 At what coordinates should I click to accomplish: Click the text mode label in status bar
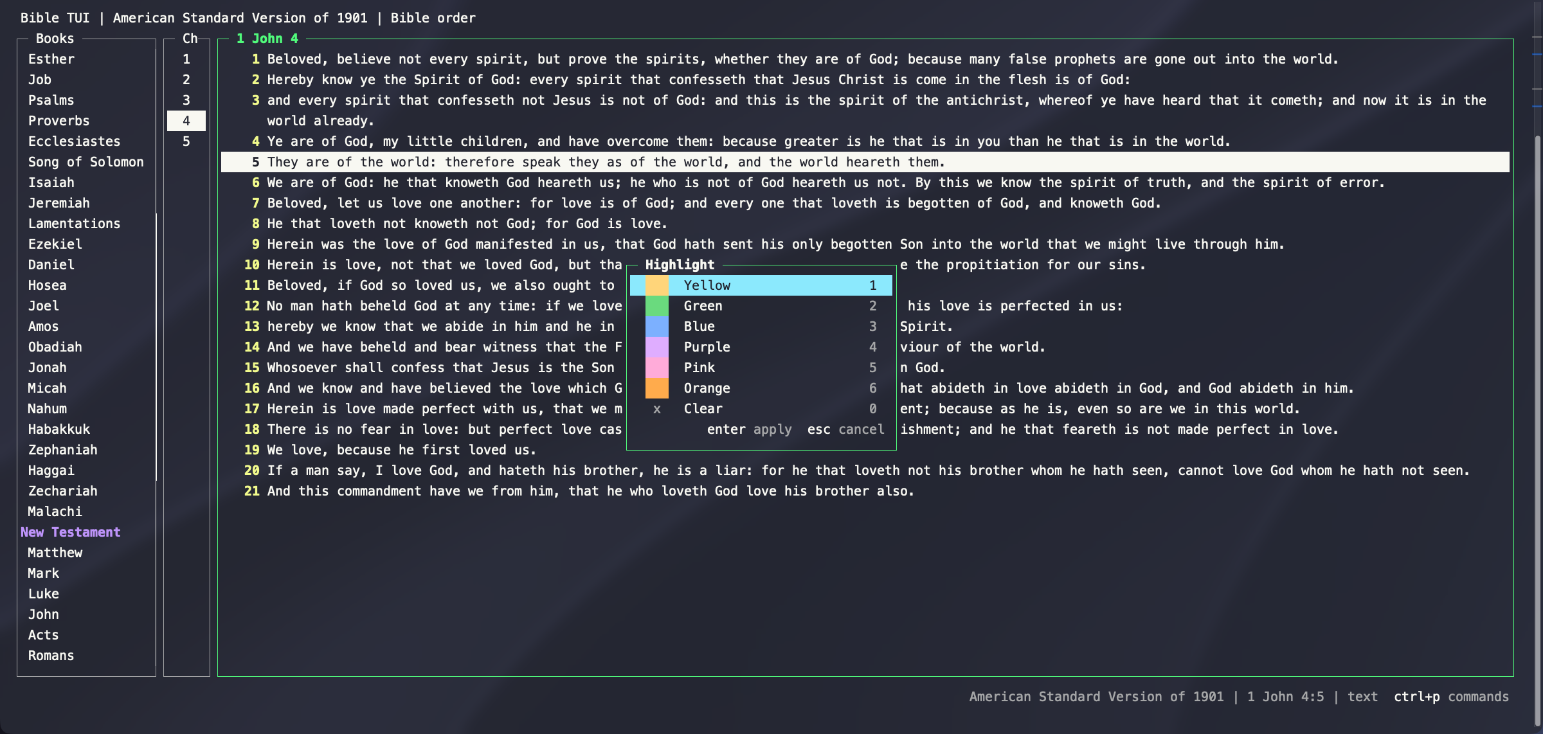point(1362,697)
